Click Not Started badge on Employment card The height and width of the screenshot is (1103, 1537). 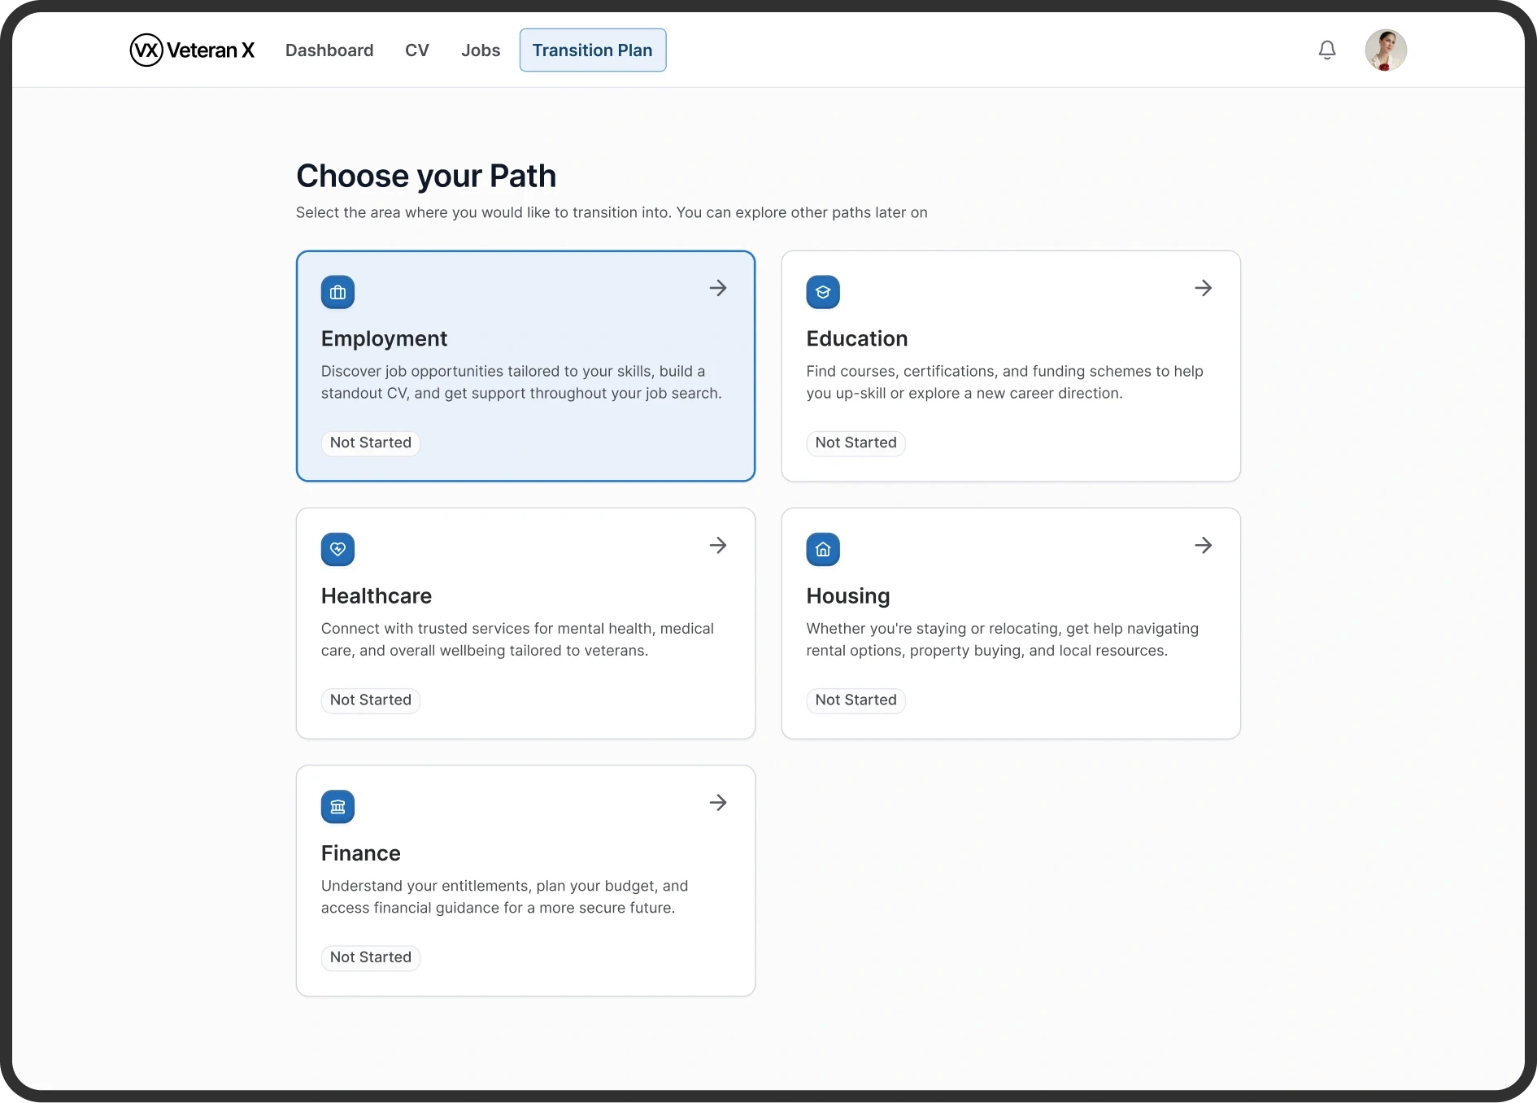pyautogui.click(x=371, y=443)
